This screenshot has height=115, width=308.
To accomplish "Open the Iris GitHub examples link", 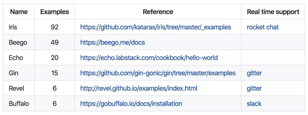I will (156, 27).
